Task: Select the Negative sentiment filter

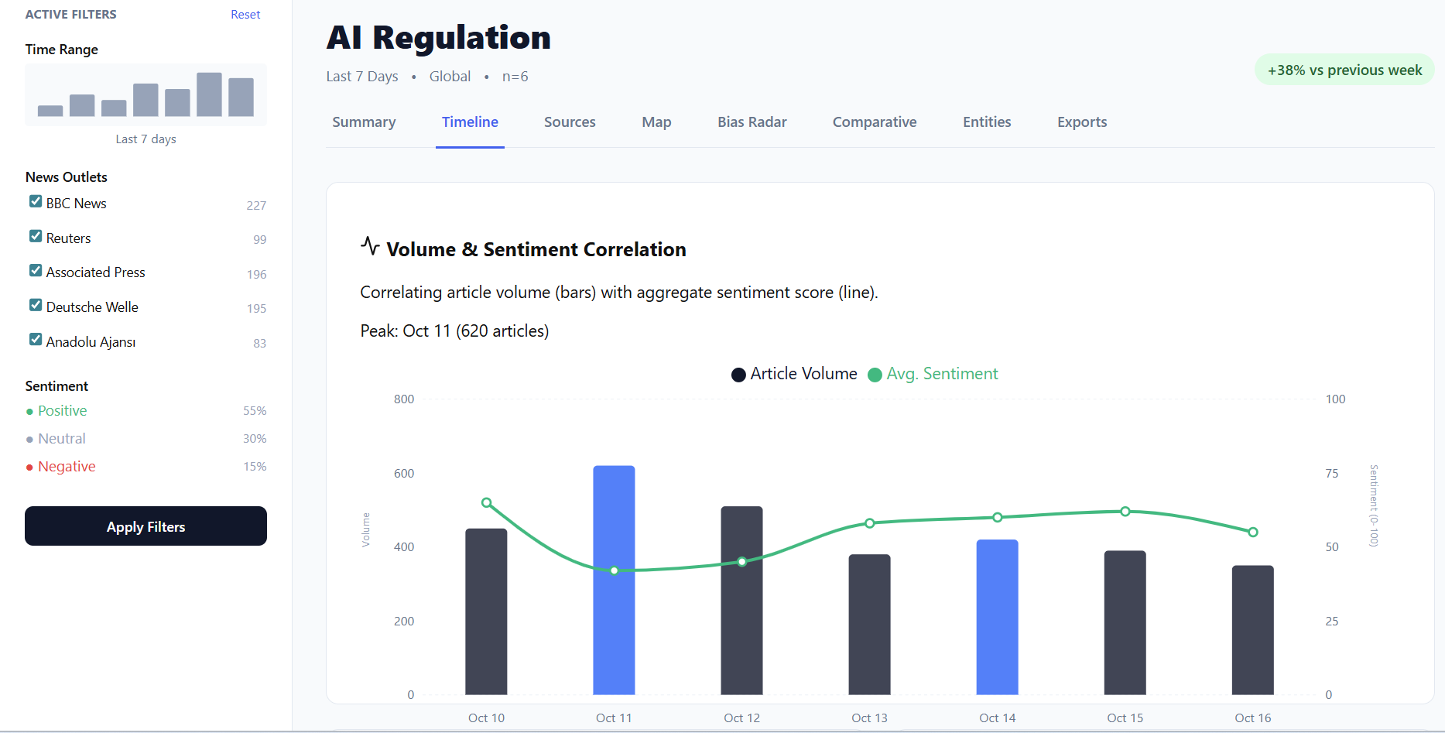Action: [x=67, y=467]
